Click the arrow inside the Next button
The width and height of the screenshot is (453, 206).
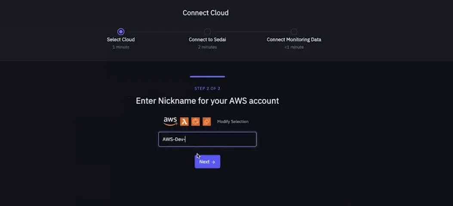(213, 162)
